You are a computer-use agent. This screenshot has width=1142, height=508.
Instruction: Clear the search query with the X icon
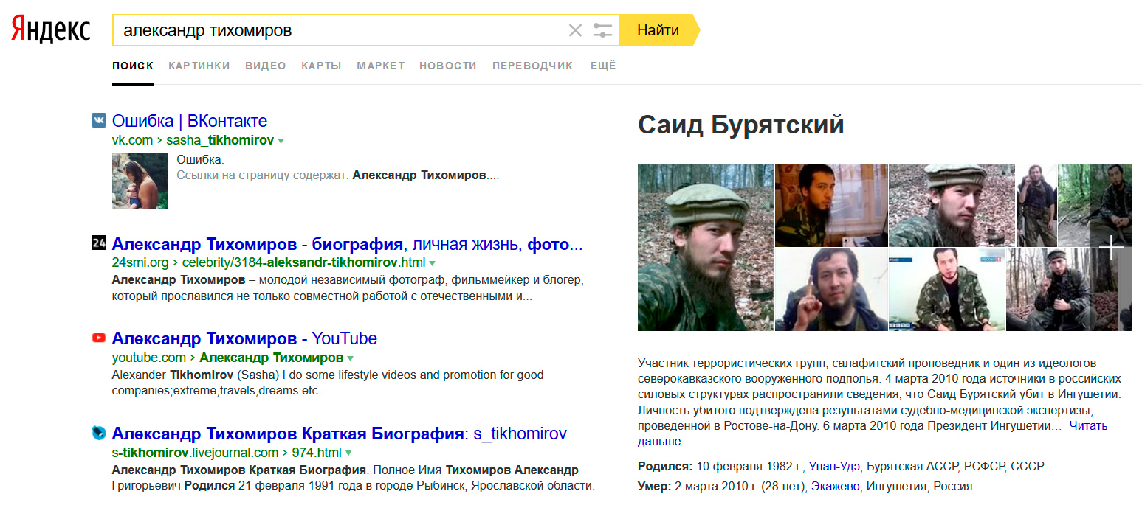575,30
